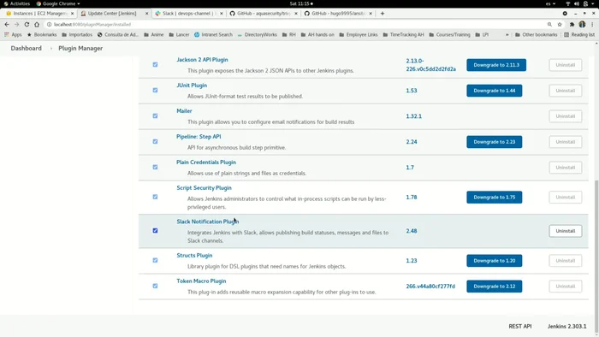
Task: Go to the browser home page
Action: click(x=37, y=25)
